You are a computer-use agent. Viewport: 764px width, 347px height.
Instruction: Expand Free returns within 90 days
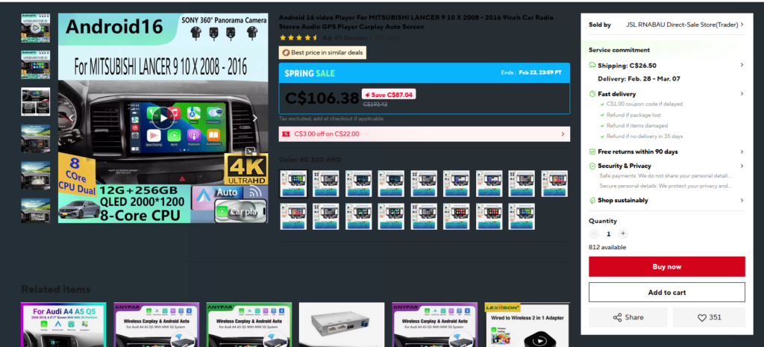click(x=741, y=151)
